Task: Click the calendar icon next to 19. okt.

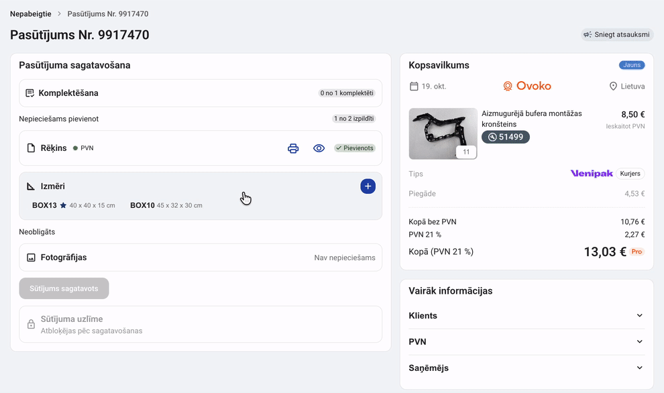Action: [x=414, y=87]
